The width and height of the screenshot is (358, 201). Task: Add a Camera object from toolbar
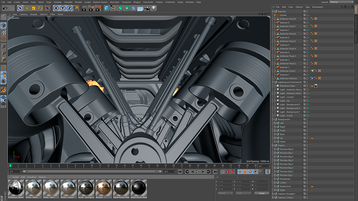(x=147, y=8)
